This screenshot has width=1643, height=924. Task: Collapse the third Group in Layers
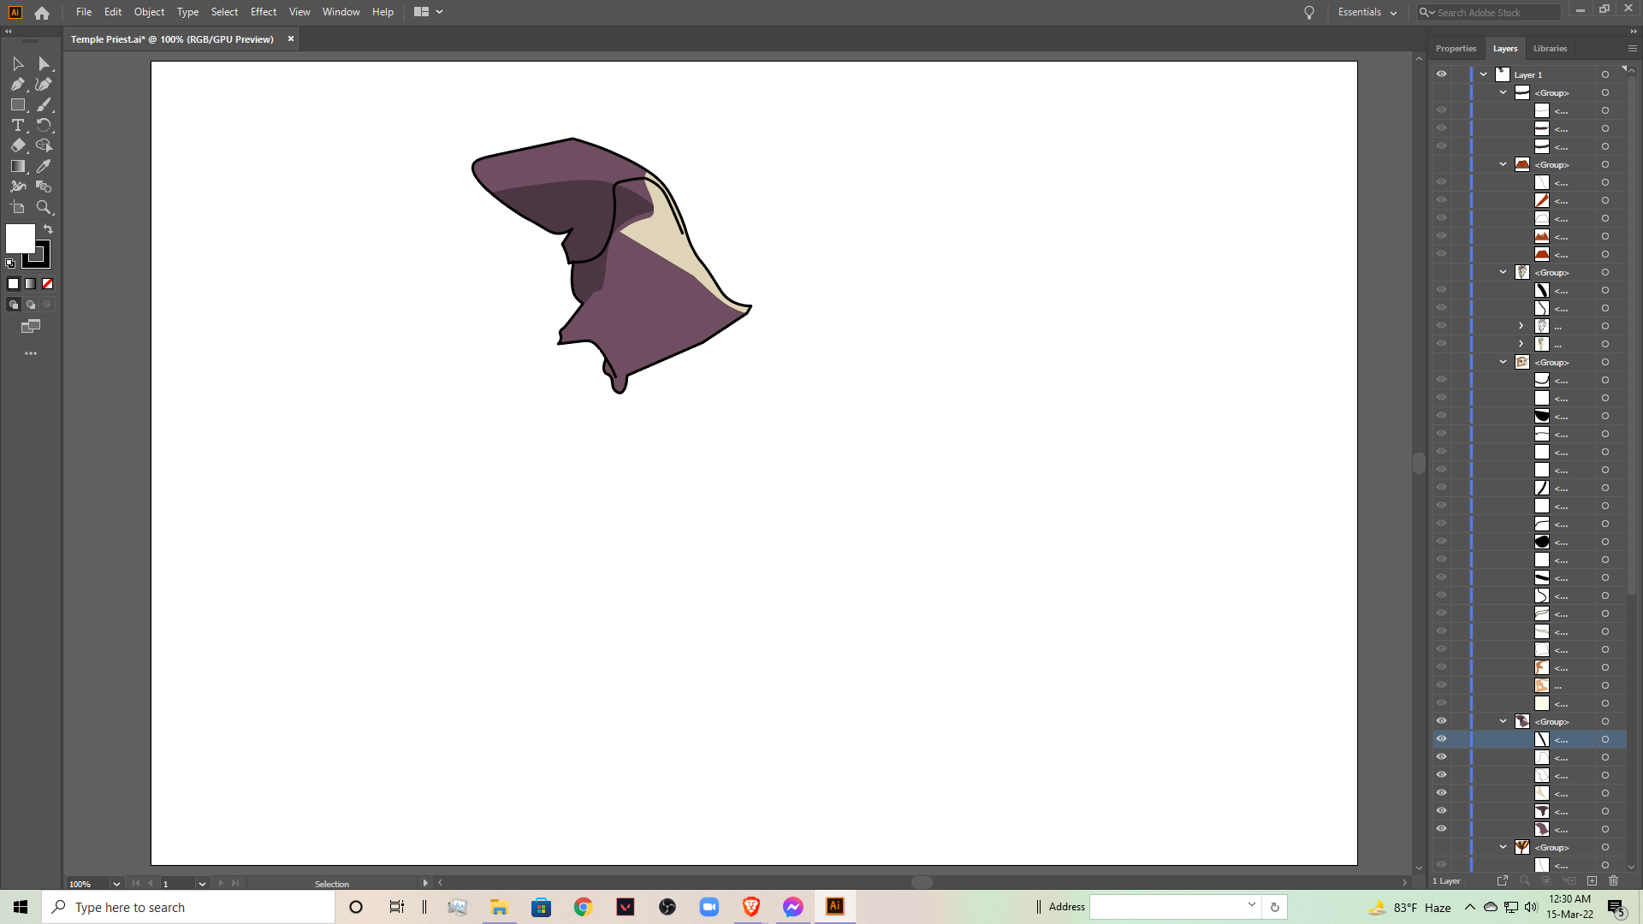click(1504, 272)
